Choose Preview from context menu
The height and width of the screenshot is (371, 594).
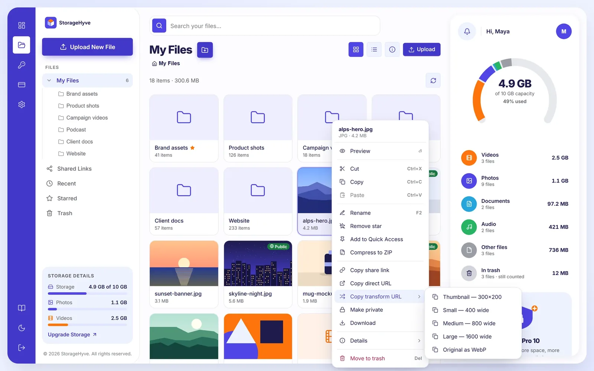(x=380, y=151)
